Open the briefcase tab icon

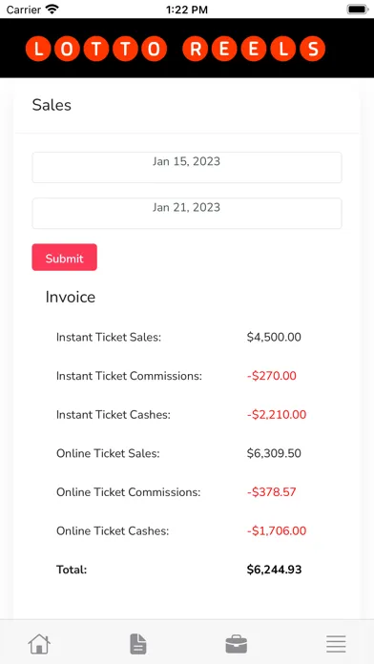pyautogui.click(x=237, y=644)
